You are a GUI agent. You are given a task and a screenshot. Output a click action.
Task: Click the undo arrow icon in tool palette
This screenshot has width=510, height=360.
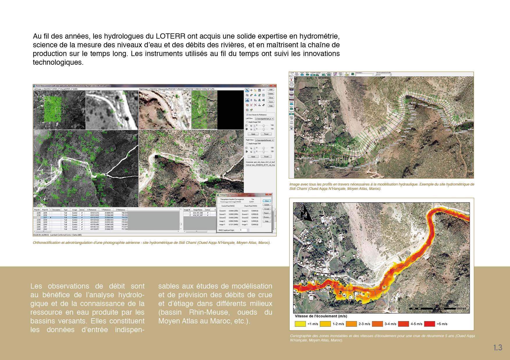coord(263,90)
